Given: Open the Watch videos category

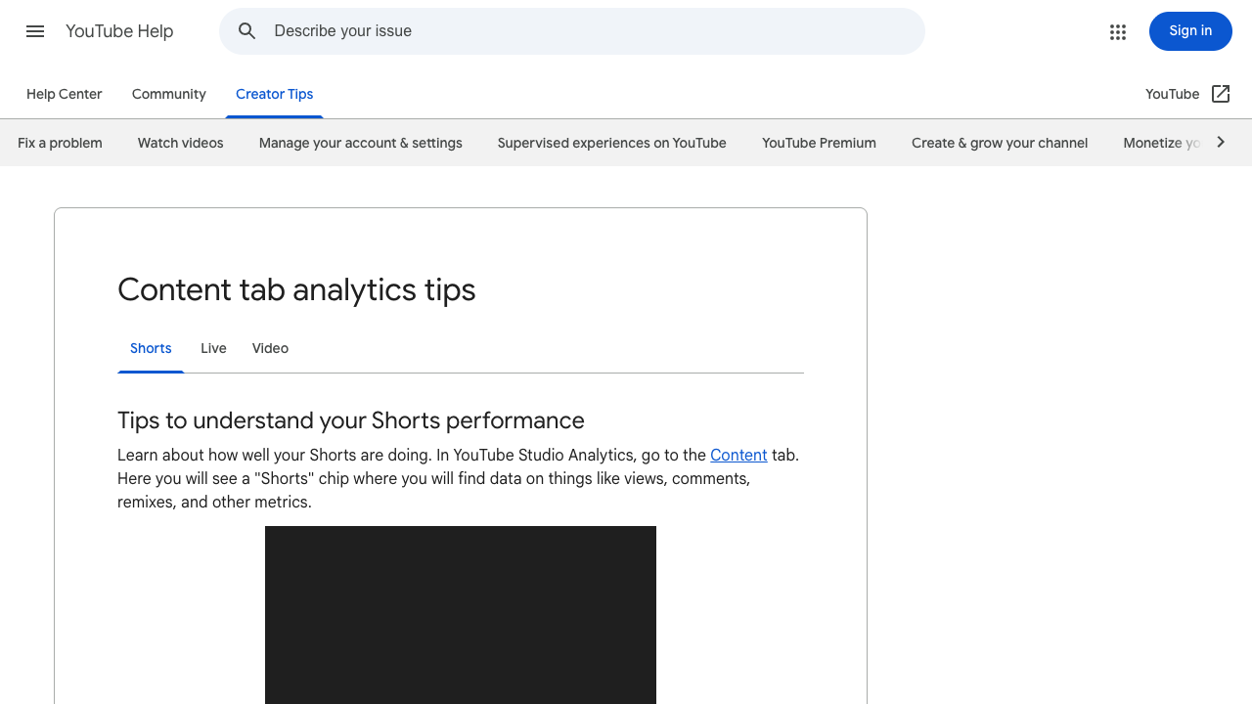Looking at the screenshot, I should point(181,143).
